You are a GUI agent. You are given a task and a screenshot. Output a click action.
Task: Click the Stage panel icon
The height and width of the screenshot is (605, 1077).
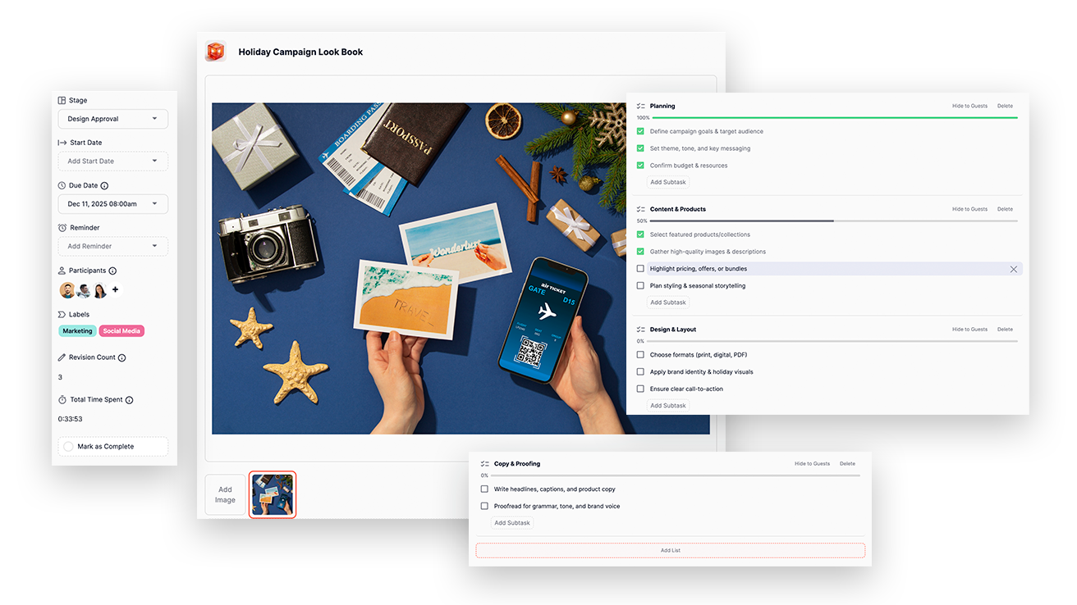[x=62, y=100]
